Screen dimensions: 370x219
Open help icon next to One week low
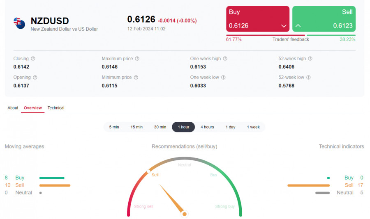(223, 77)
